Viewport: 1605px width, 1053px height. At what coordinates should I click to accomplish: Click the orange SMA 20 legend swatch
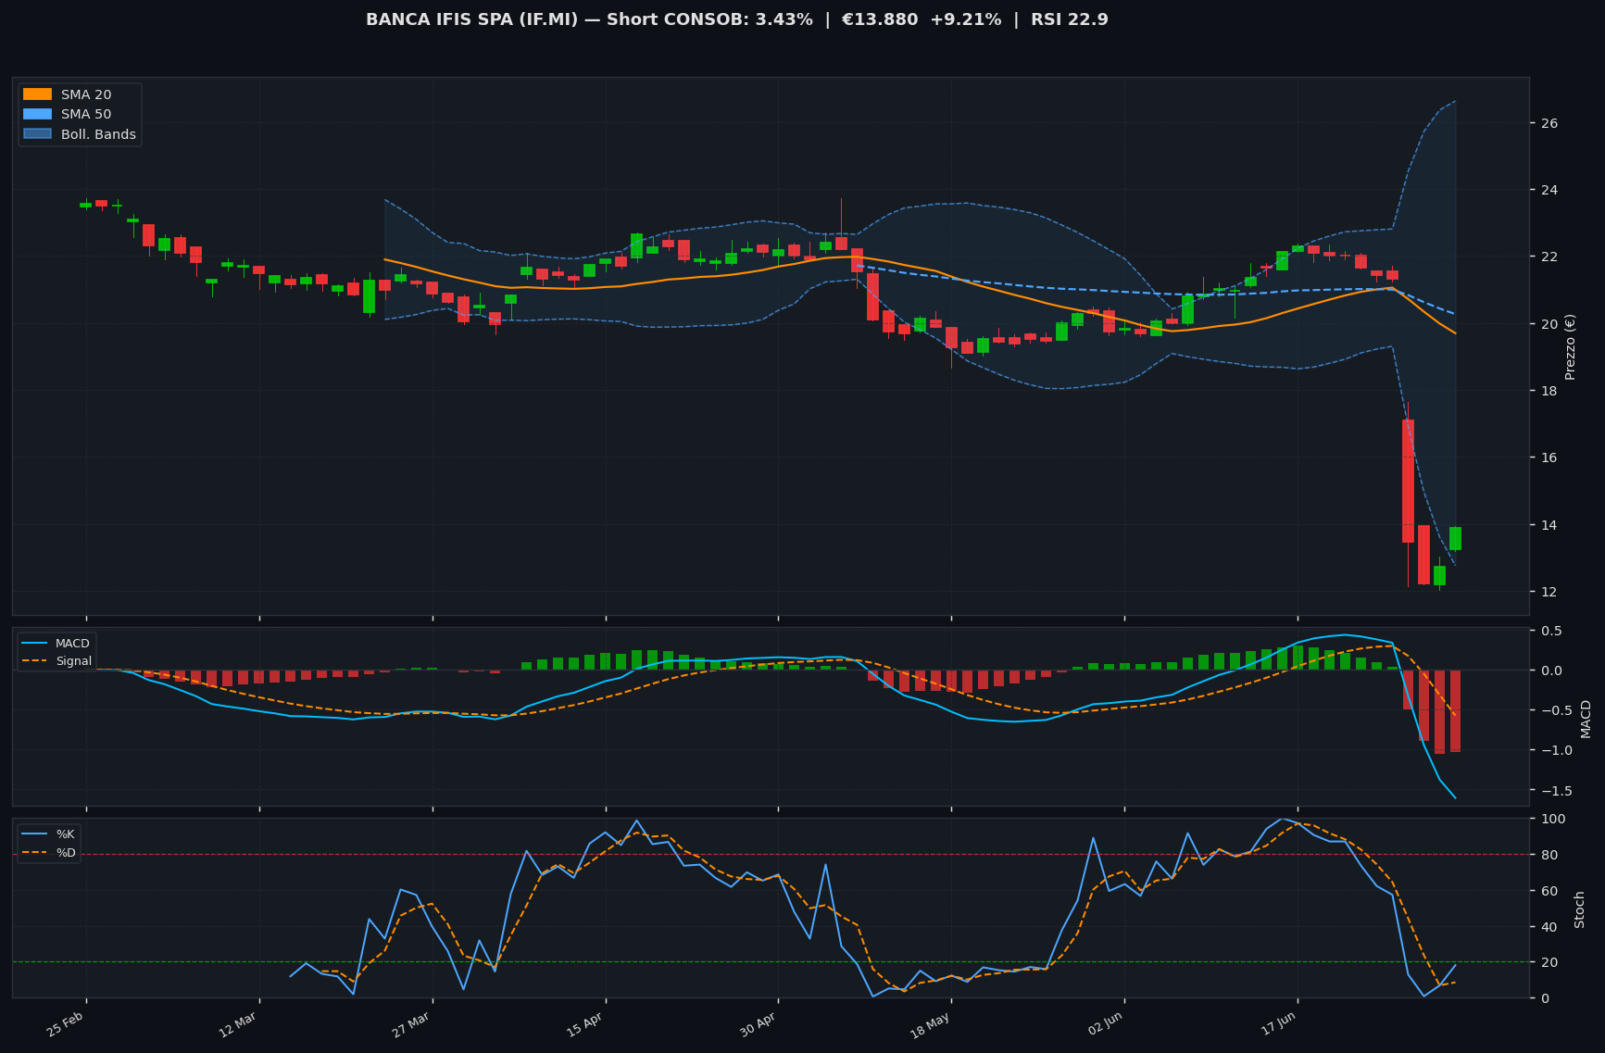pyautogui.click(x=37, y=94)
